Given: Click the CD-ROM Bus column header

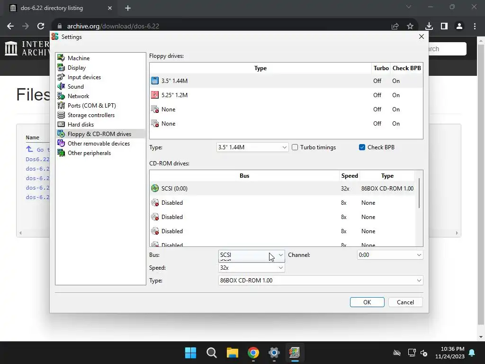Looking at the screenshot, I should 244,176.
